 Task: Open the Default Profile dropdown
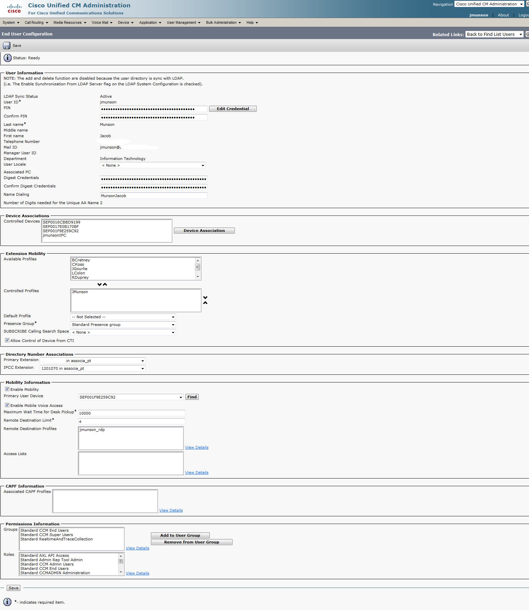point(123,317)
